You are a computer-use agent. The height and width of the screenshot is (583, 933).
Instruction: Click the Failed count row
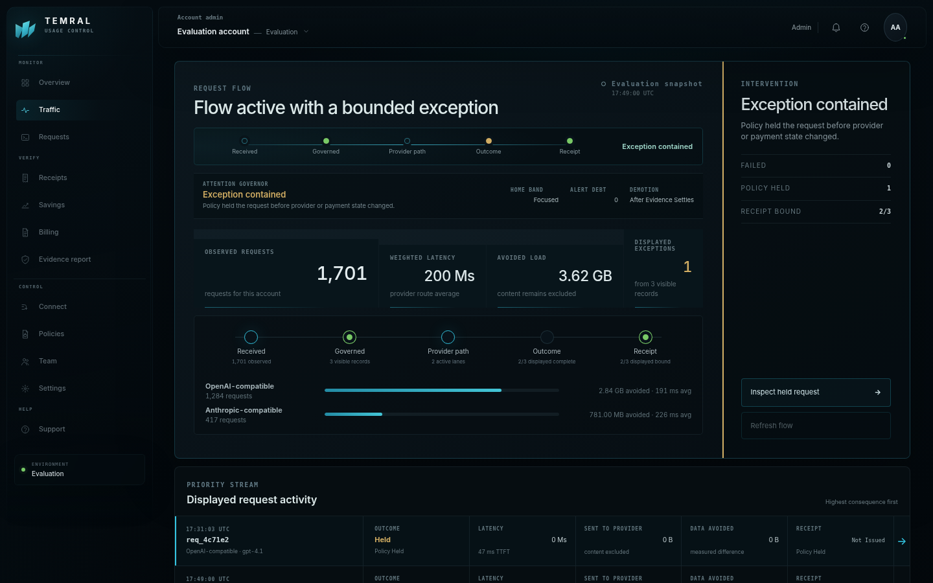tap(816, 166)
